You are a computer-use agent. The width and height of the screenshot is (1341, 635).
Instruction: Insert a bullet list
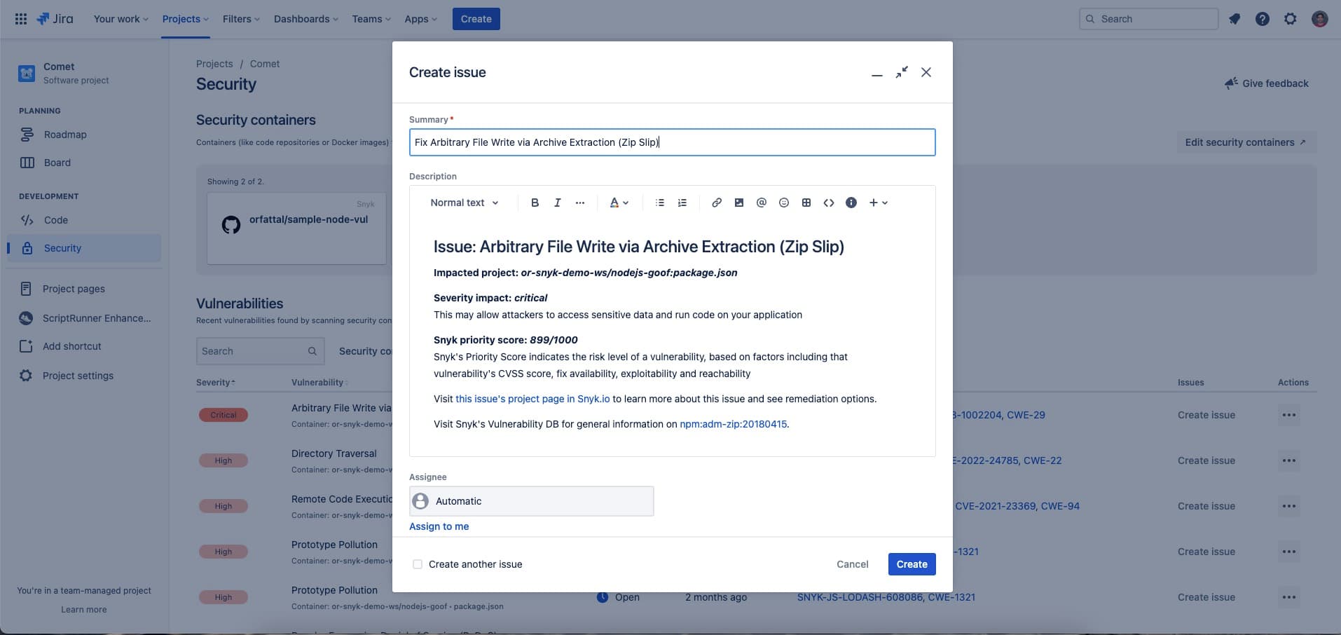(x=659, y=203)
